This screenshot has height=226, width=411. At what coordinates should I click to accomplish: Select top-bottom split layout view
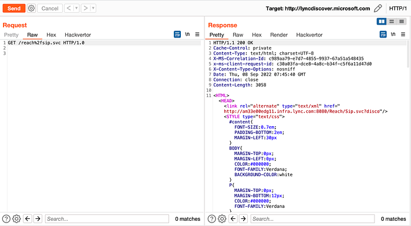click(392, 21)
